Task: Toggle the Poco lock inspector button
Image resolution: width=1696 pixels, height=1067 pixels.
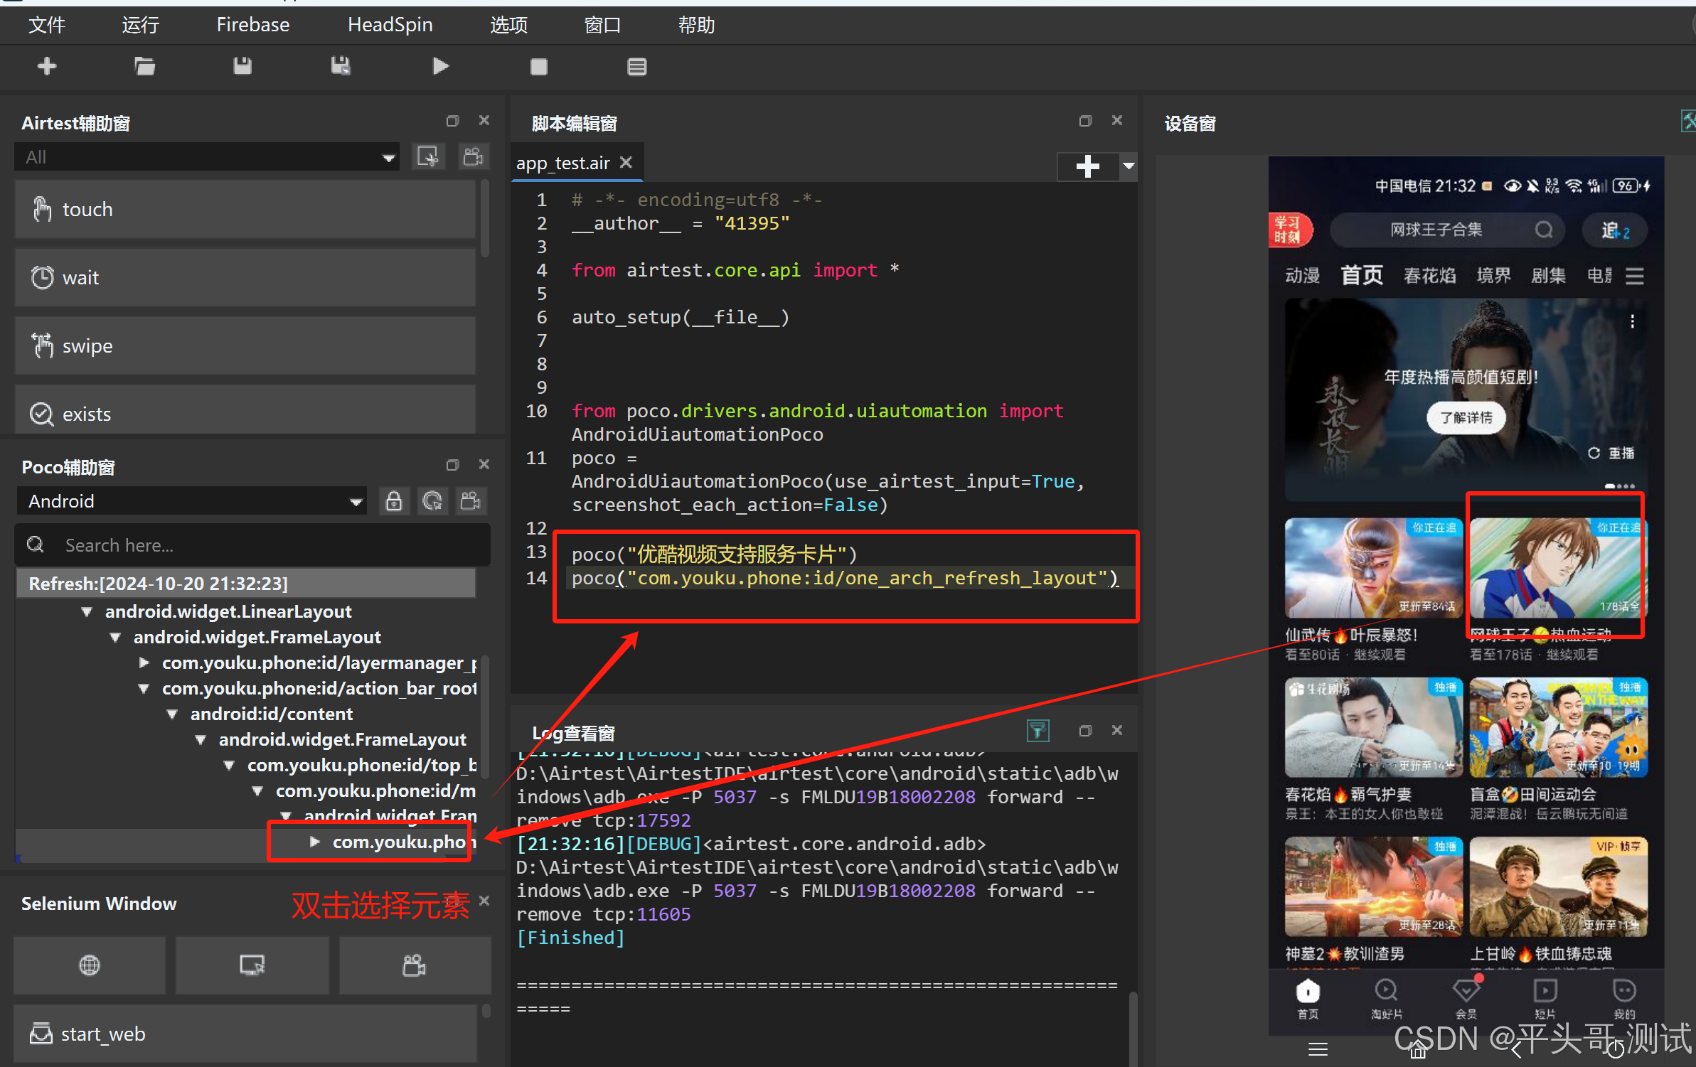Action: point(393,501)
